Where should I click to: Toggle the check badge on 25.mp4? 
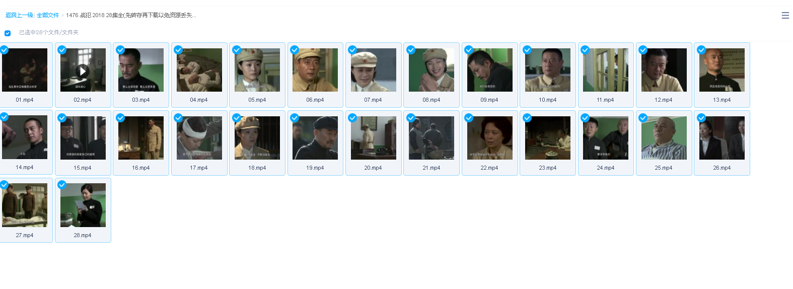coord(643,118)
